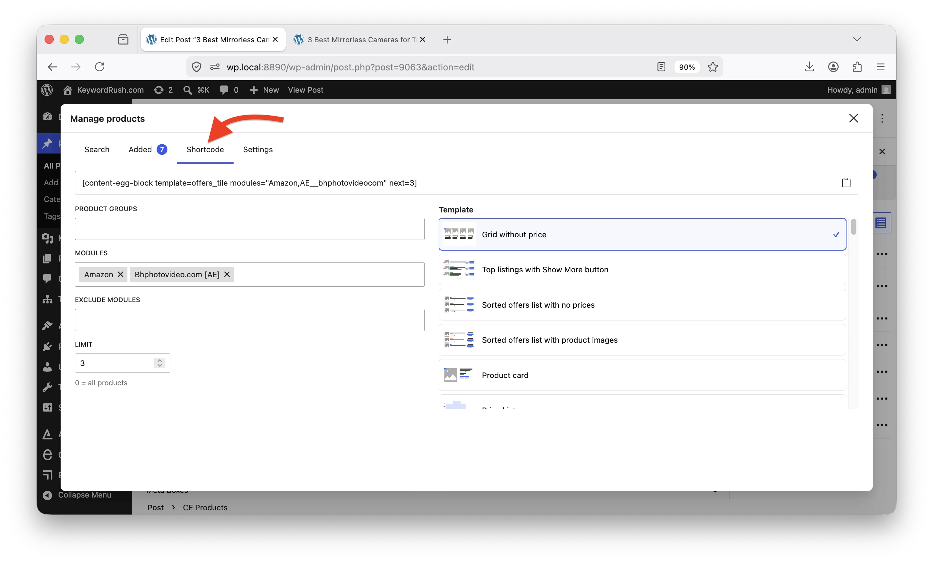Open the Added tab with 7 items

[148, 150]
